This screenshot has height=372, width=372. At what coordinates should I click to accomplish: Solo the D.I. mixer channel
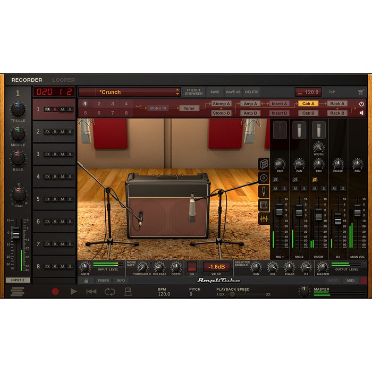tap(343, 188)
